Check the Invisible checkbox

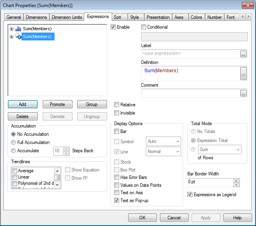(116, 113)
